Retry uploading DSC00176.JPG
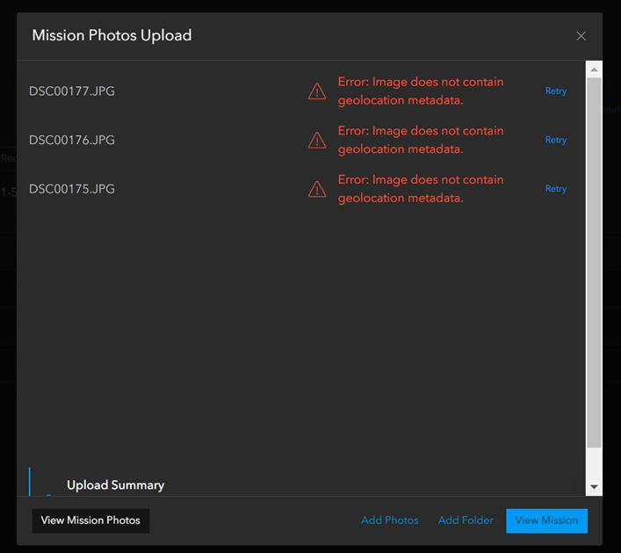621x553 pixels. tap(556, 140)
